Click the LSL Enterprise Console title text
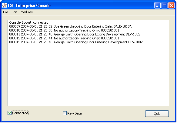Viewport: 177px width, 123px height. (x=29, y=5)
